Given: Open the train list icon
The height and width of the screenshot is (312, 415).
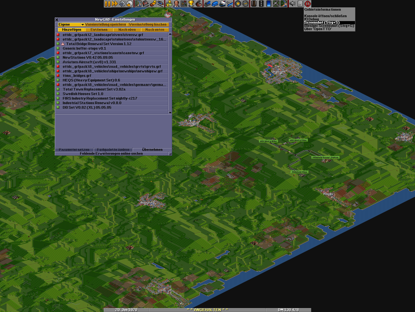Looking at the screenshot, I should click(x=207, y=4).
